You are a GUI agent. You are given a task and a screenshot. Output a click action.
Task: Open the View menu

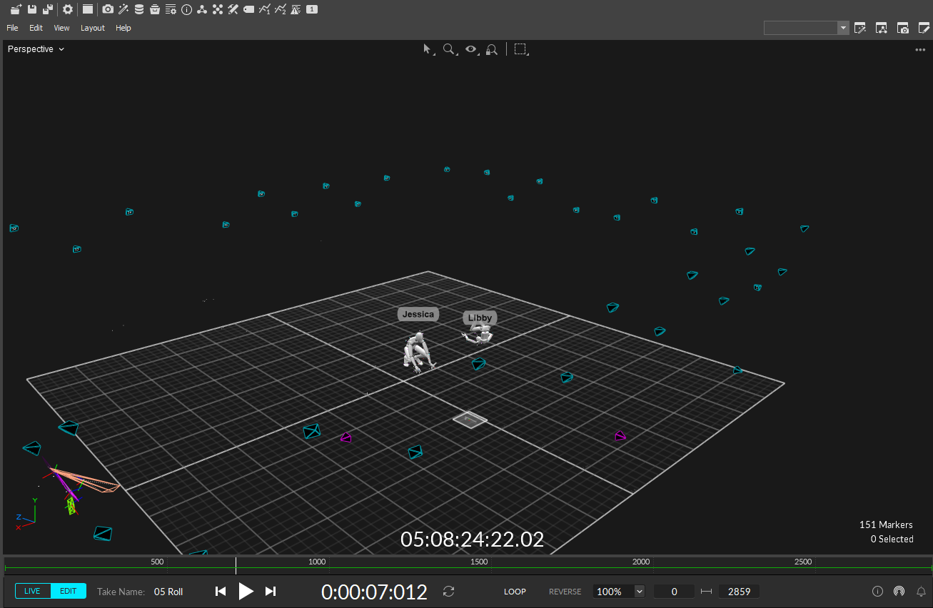[x=61, y=28]
